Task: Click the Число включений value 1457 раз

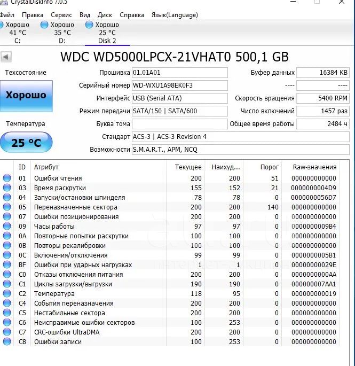Action: tap(323, 111)
